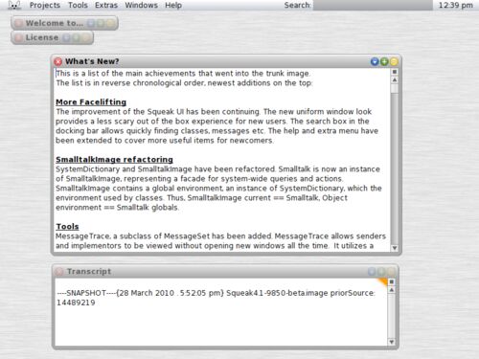
Task: Click the "MessageTrace, a subclass" line
Action: (x=220, y=236)
